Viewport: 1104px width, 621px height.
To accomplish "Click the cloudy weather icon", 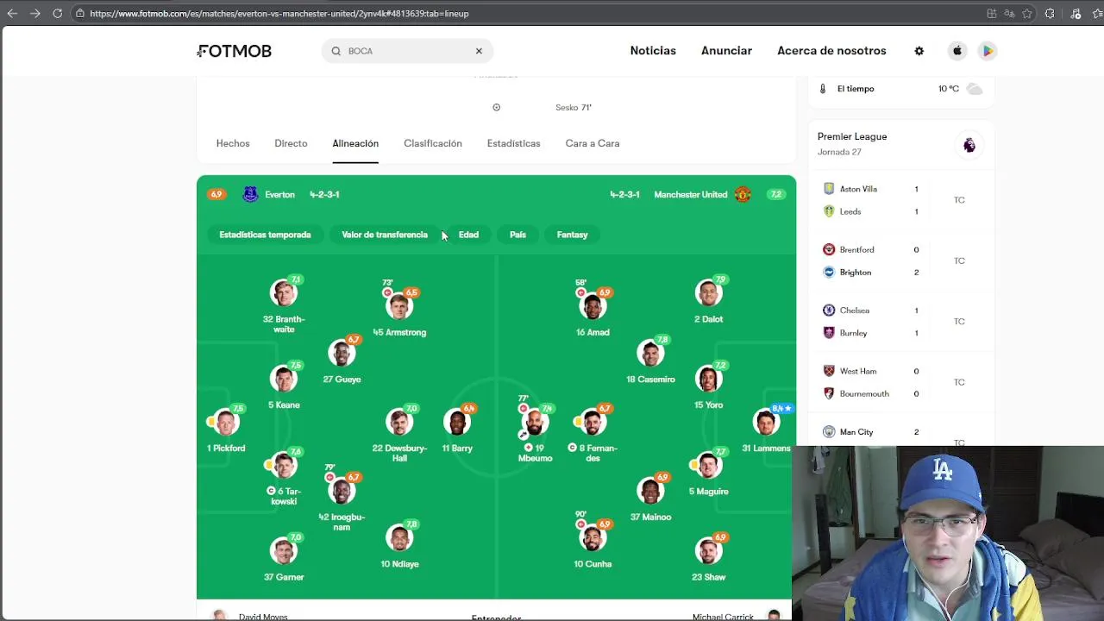I will (974, 89).
